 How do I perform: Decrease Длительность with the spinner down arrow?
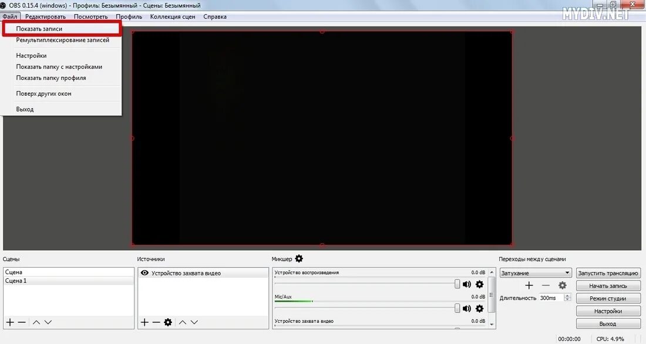tap(567, 299)
